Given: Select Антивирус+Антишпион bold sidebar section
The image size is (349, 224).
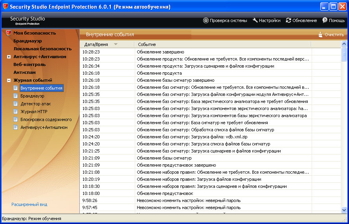Looking at the screenshot, I should click(40, 57).
